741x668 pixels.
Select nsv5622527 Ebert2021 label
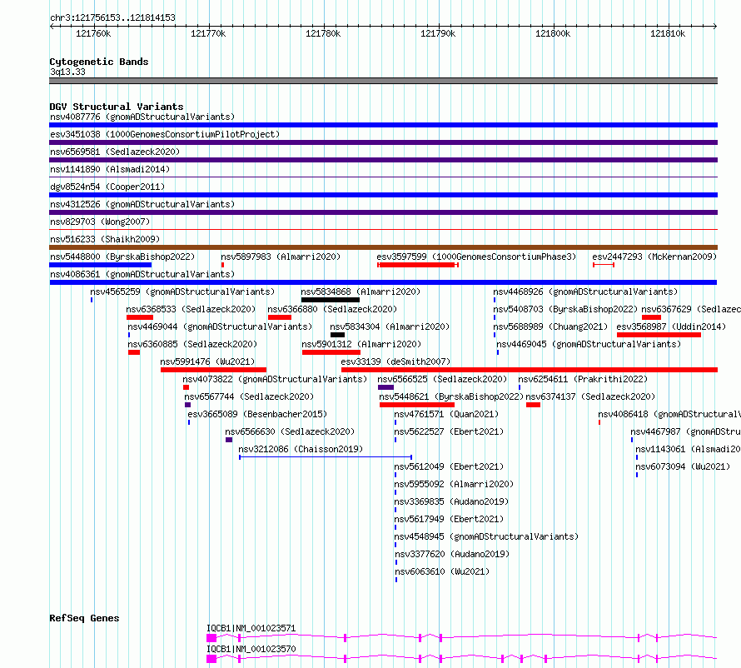[x=450, y=431]
